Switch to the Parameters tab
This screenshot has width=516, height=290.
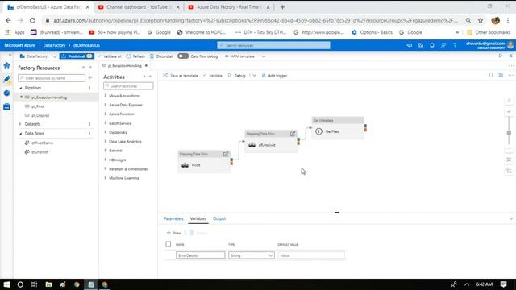173,218
